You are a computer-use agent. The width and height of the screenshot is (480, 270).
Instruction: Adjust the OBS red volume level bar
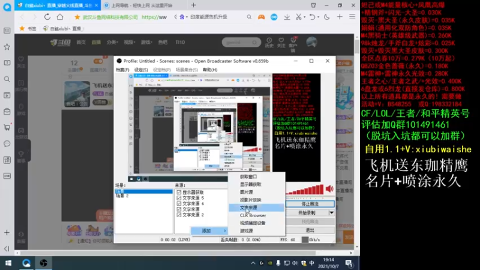(x=305, y=190)
